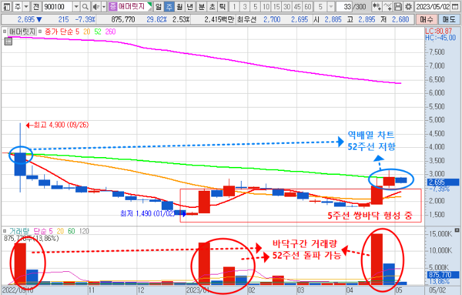Switch to the tick (틱) chart
Screen dimensions: 462x295
coord(223,7)
